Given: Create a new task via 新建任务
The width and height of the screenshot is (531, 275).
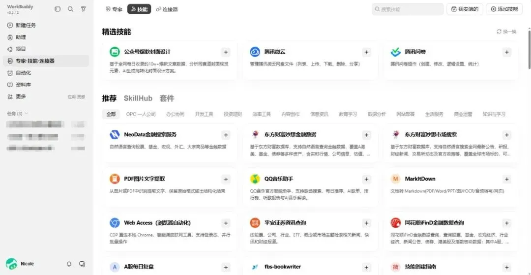Looking at the screenshot, I should (46, 26).
